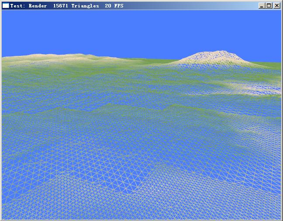This screenshot has height=221, width=283.
Task: Click the "15671 Triangles" title text
Action: coord(76,6)
